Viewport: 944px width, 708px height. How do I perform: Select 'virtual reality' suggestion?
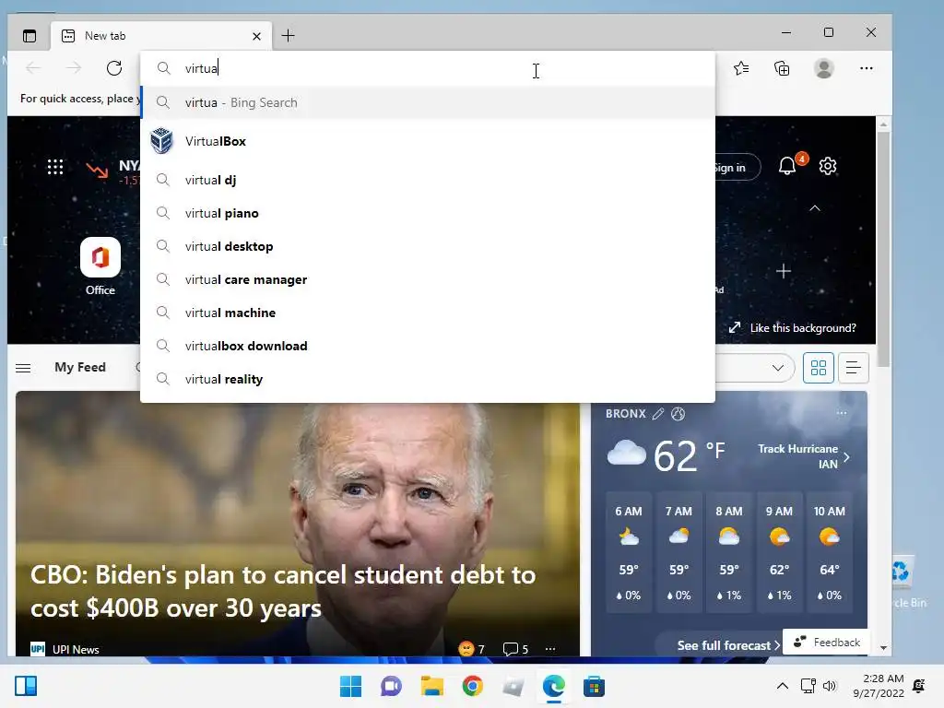(x=428, y=379)
